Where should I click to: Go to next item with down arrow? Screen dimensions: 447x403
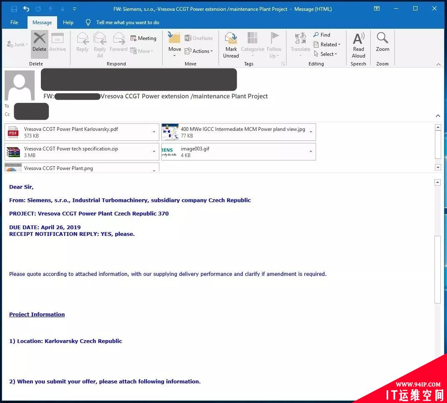[x=63, y=9]
